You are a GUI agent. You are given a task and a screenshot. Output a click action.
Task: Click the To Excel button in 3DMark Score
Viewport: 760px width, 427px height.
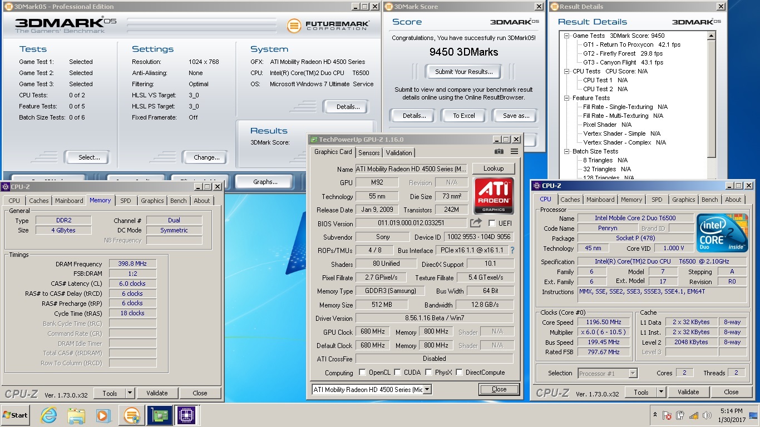click(x=463, y=116)
